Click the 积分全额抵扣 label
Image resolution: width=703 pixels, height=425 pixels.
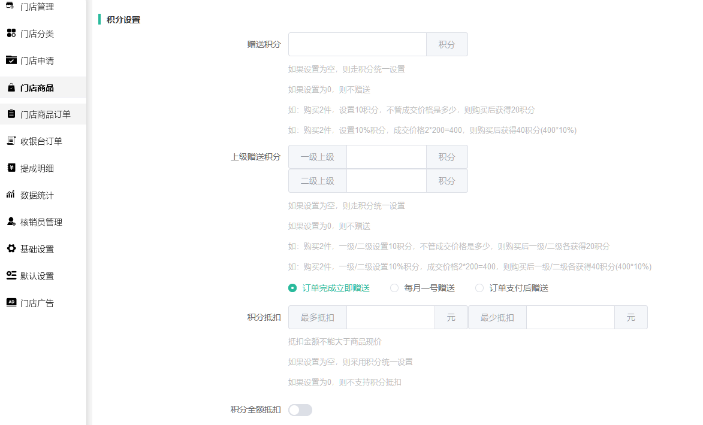coord(255,409)
